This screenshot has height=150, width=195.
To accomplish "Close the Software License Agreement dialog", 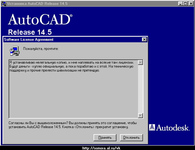I will coord(144,40).
